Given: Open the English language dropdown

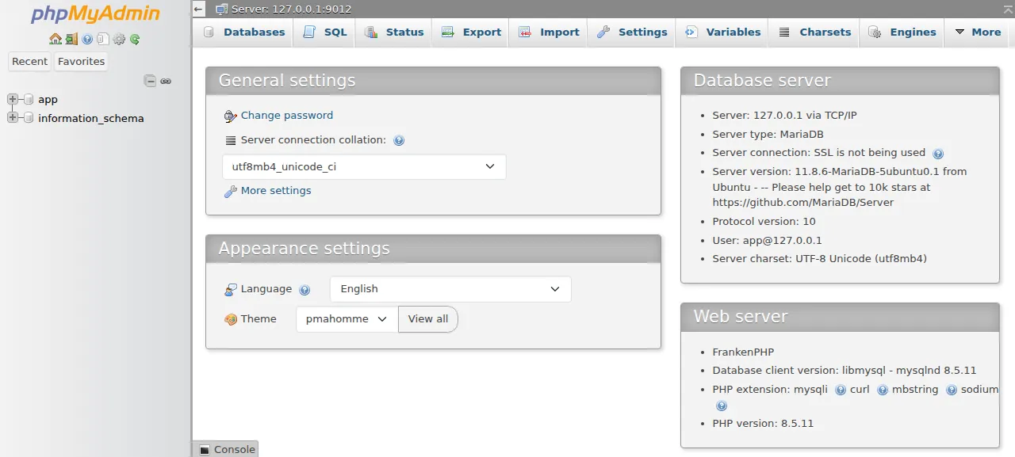Looking at the screenshot, I should click(450, 289).
